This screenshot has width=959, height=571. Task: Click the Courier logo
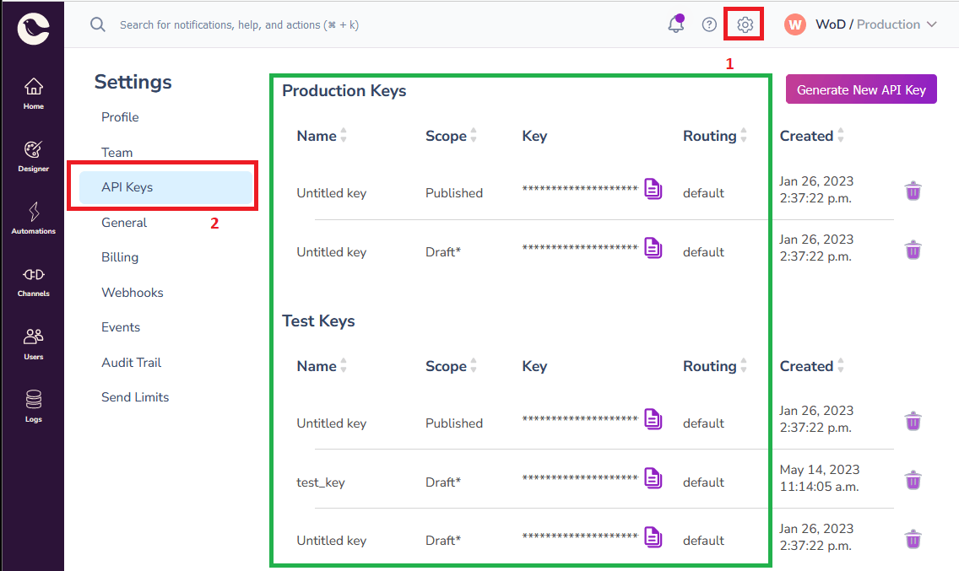pos(33,28)
